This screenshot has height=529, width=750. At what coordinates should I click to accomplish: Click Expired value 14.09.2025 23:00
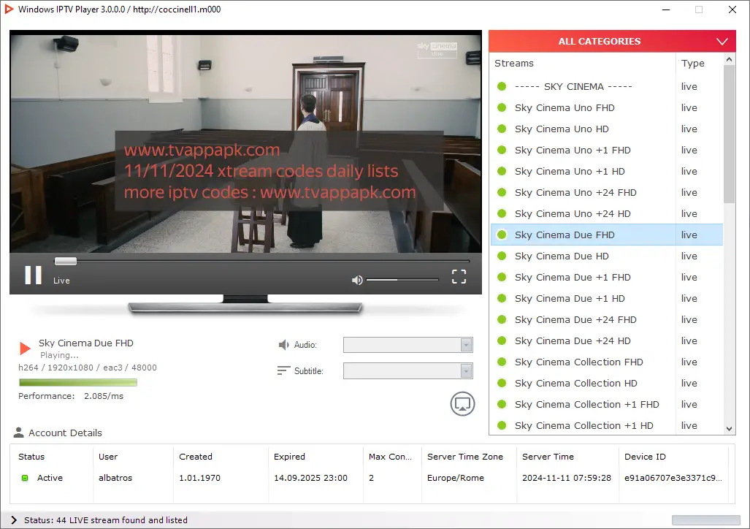[x=310, y=478]
